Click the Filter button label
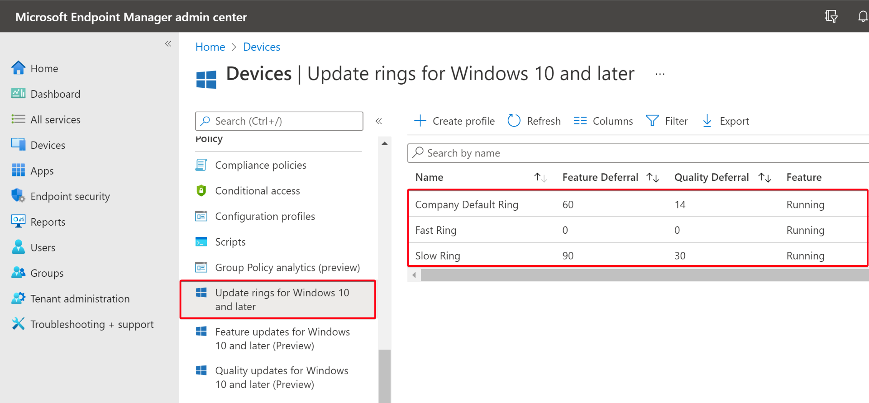This screenshot has width=869, height=403. (676, 121)
